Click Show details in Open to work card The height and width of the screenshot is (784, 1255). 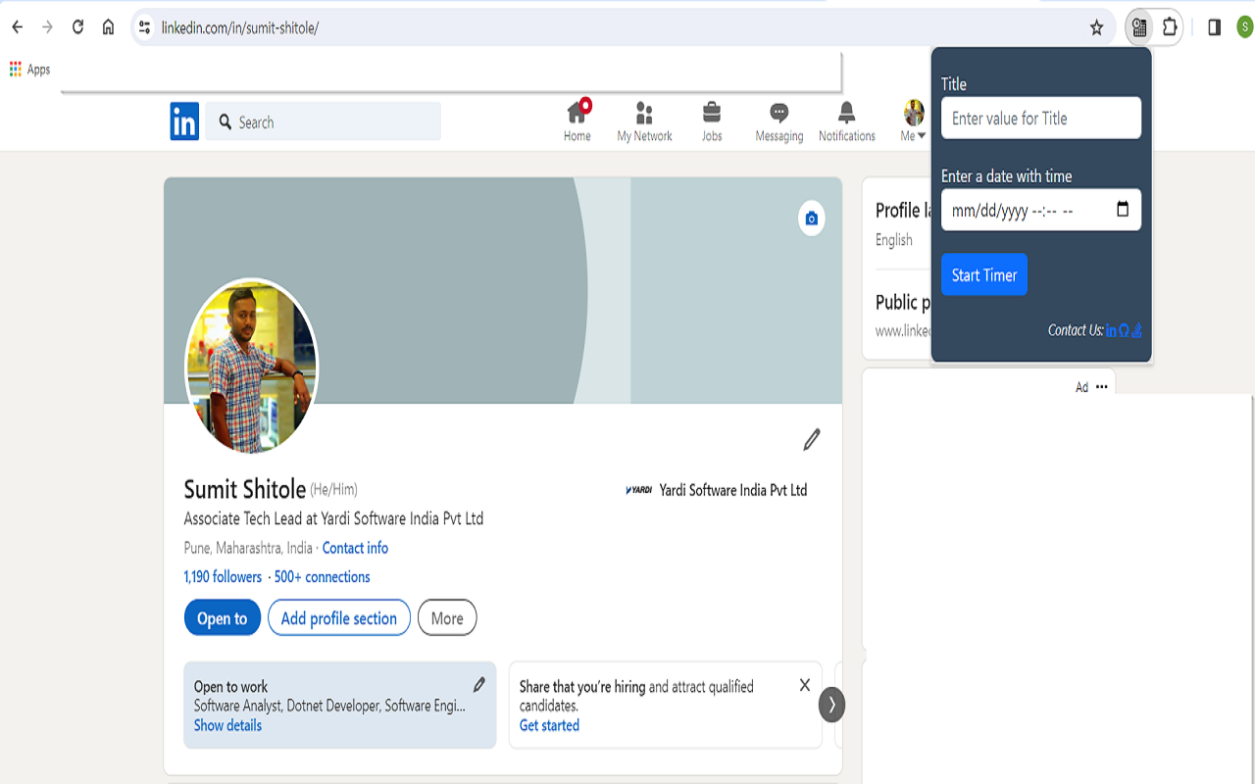pos(227,725)
